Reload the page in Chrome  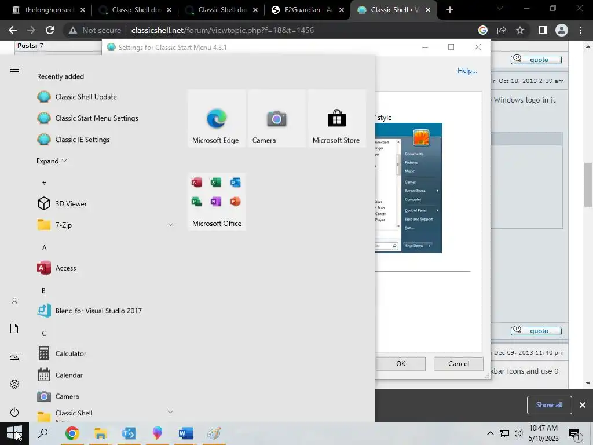pos(50,30)
